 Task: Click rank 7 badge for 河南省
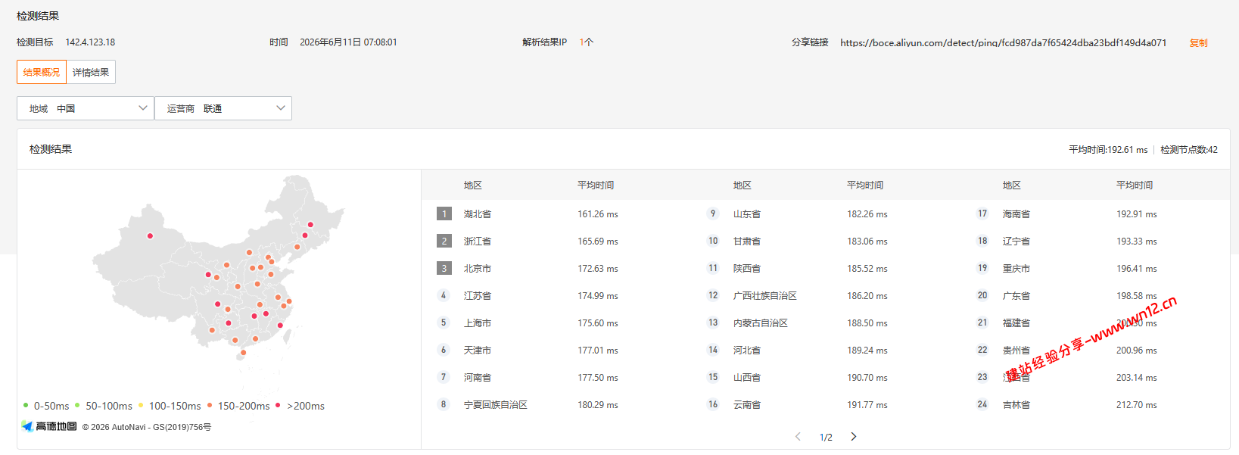[x=444, y=377]
